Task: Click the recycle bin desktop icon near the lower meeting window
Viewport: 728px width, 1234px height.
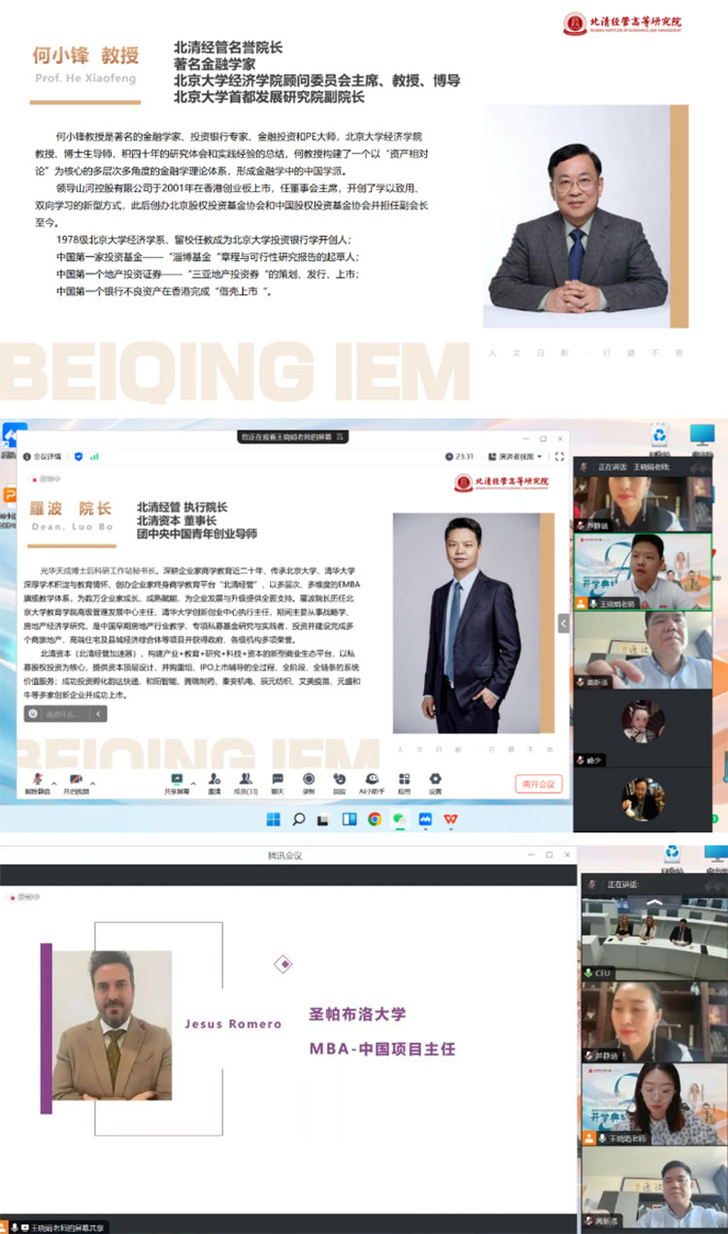Action: 673,854
